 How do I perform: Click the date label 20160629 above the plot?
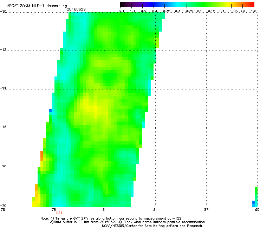click(x=76, y=9)
